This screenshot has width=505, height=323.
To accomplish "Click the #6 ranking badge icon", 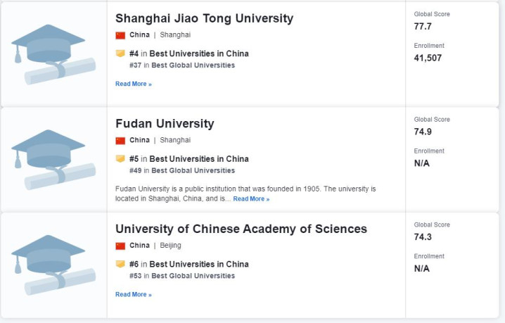I will (120, 264).
